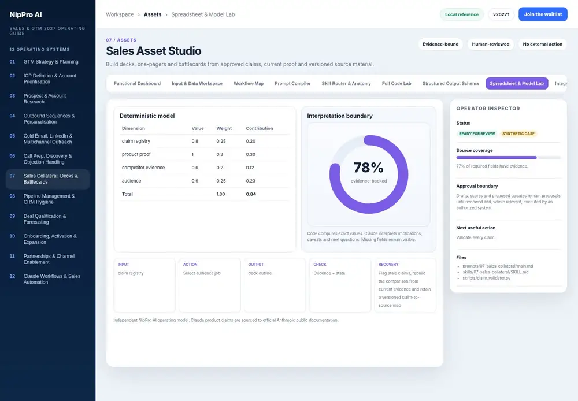
Task: Click the CHECK Evidence + state card
Action: point(340,285)
